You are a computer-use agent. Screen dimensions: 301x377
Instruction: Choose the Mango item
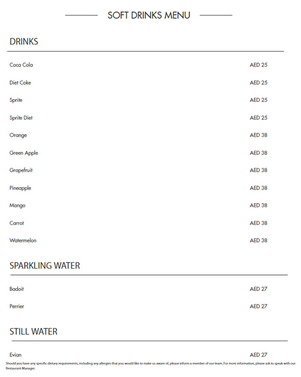[17, 205]
